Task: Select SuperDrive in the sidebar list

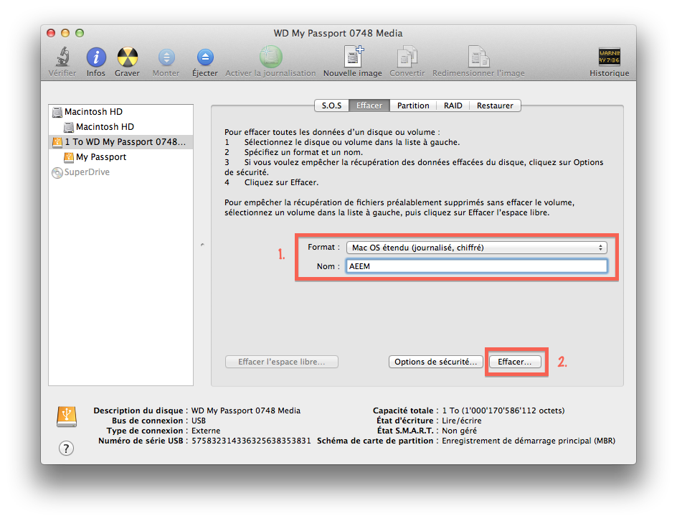Action: point(87,172)
